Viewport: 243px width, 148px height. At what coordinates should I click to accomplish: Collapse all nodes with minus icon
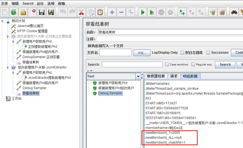(121, 12)
